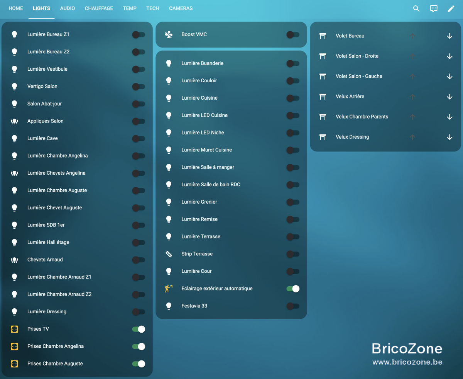The height and width of the screenshot is (379, 463).
Task: Turn off Prises Chambre Angelina switch
Action: (x=139, y=347)
